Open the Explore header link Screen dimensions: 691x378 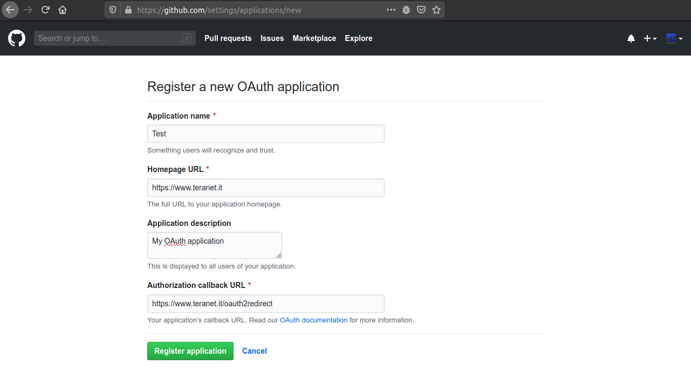pos(358,38)
